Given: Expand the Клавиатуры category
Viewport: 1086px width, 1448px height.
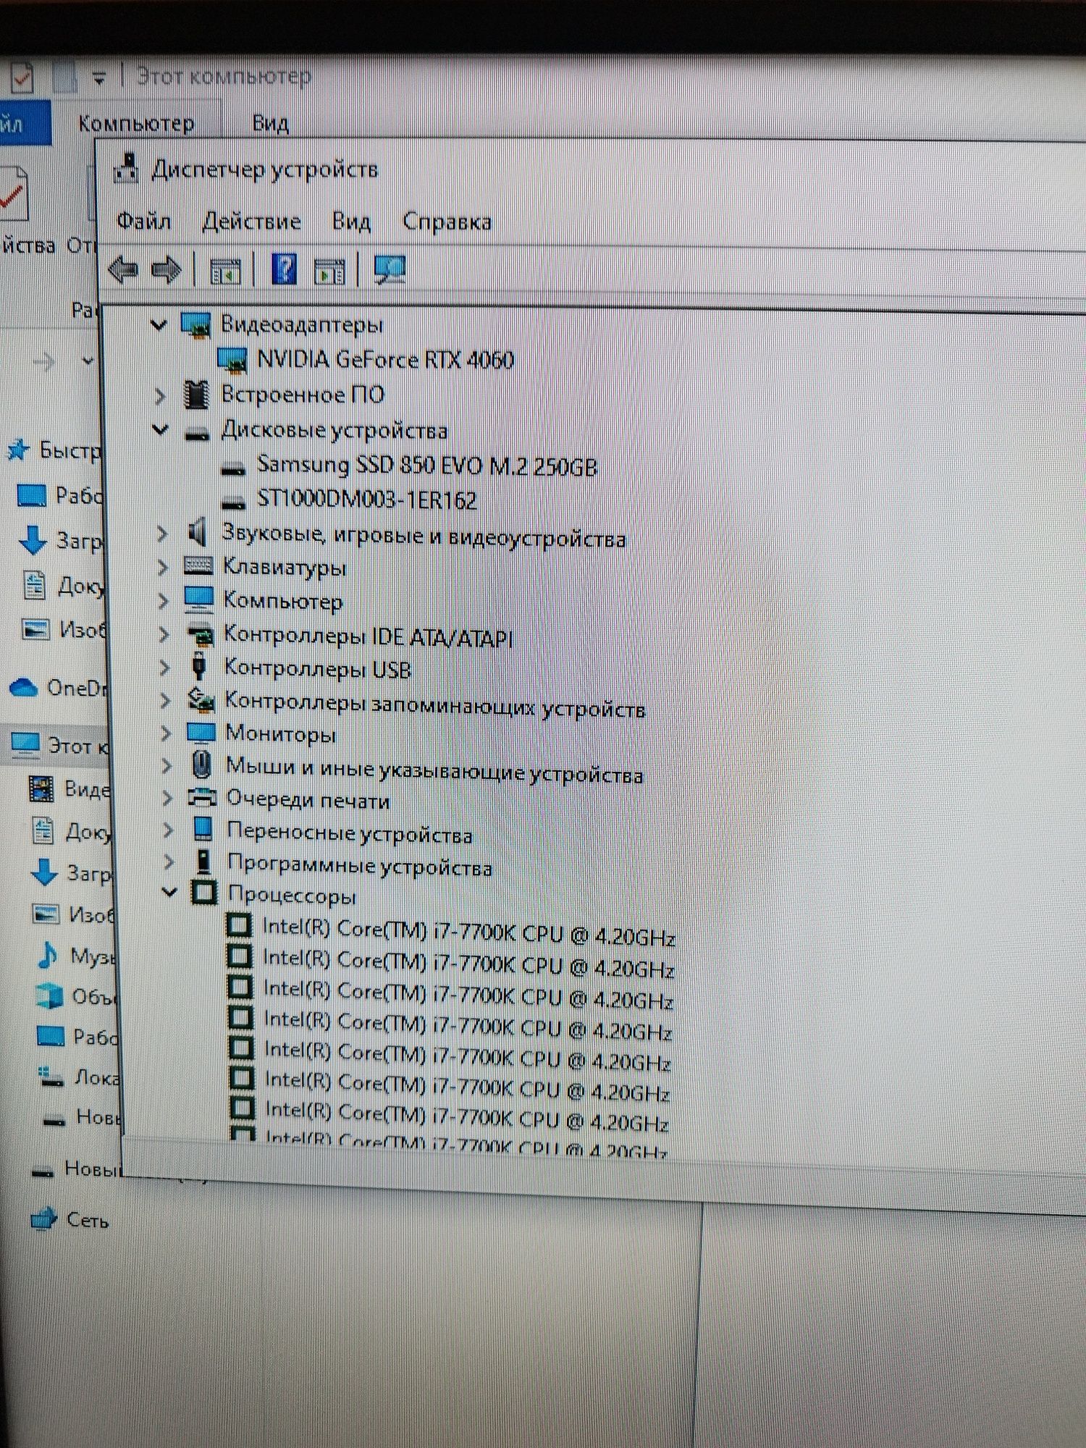Looking at the screenshot, I should click(163, 567).
